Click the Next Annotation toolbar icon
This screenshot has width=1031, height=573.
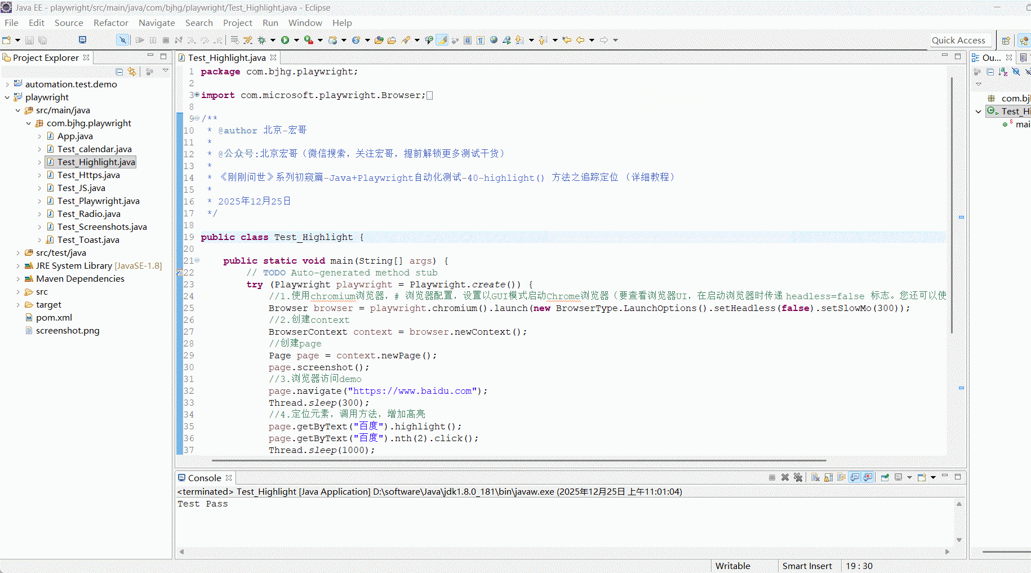(x=519, y=40)
